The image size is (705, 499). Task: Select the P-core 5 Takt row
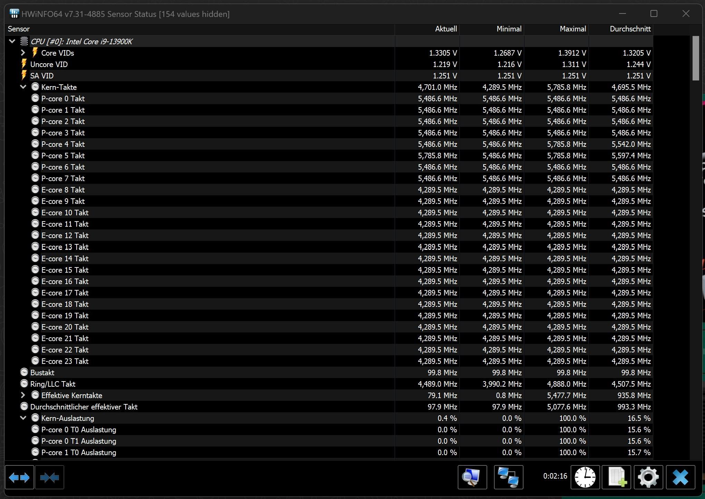[x=63, y=156]
